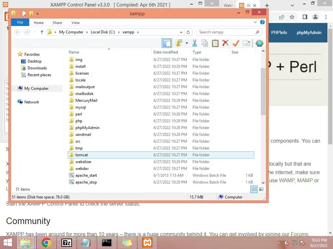Open the Home ribbon tab
333x249 pixels.
click(x=39, y=23)
